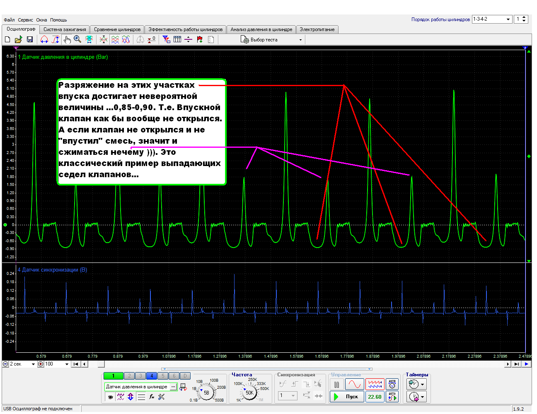Switch to Анализ давления в цилиндре tab
The height and width of the screenshot is (414, 537).
[x=261, y=29]
